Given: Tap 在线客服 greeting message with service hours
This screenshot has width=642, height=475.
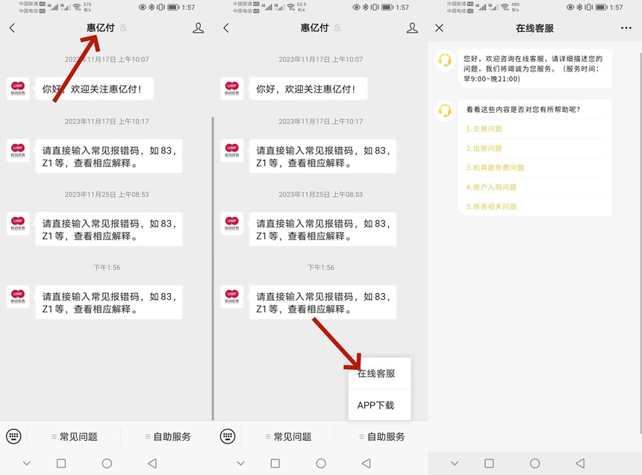Looking at the screenshot, I should (535, 69).
